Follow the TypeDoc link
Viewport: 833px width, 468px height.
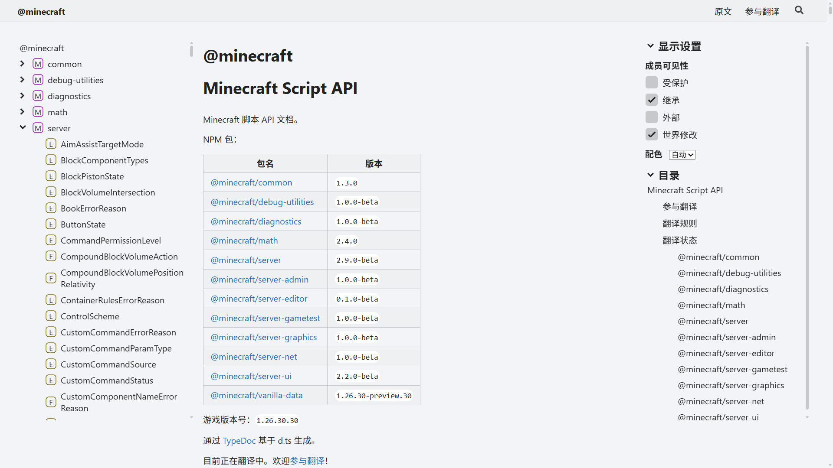pyautogui.click(x=239, y=441)
